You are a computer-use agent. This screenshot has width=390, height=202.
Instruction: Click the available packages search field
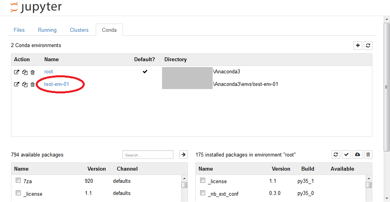click(148, 155)
